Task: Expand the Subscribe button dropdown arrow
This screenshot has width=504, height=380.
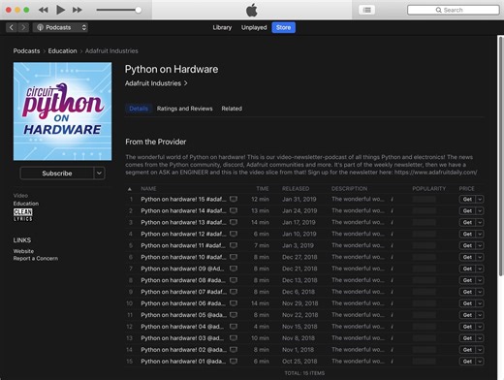Action: pos(100,174)
